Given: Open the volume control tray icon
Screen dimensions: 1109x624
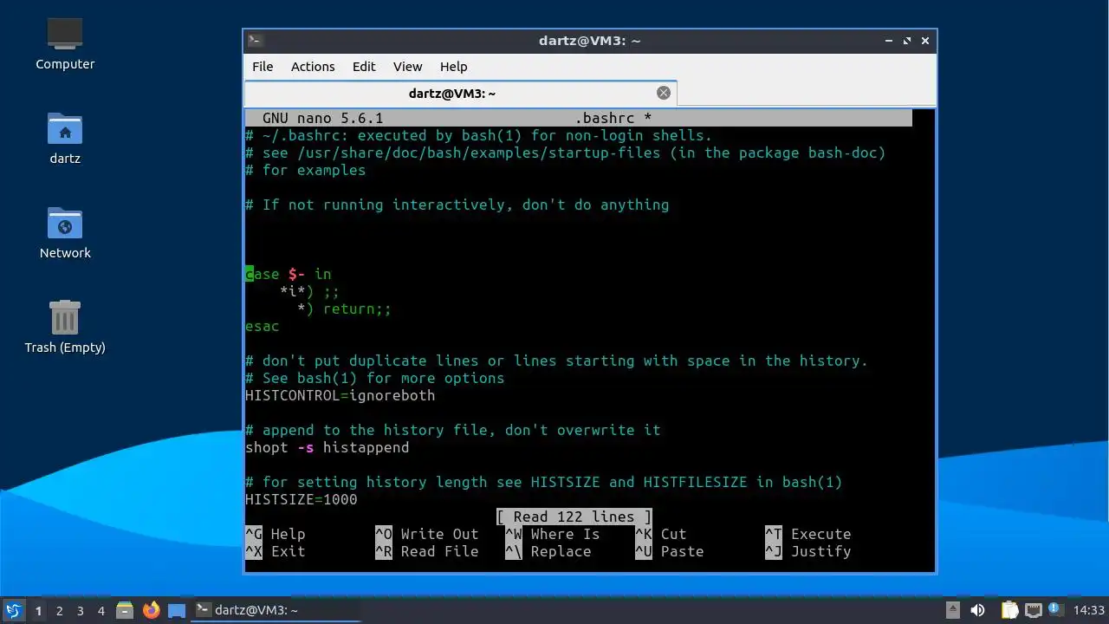Looking at the screenshot, I should pos(978,610).
